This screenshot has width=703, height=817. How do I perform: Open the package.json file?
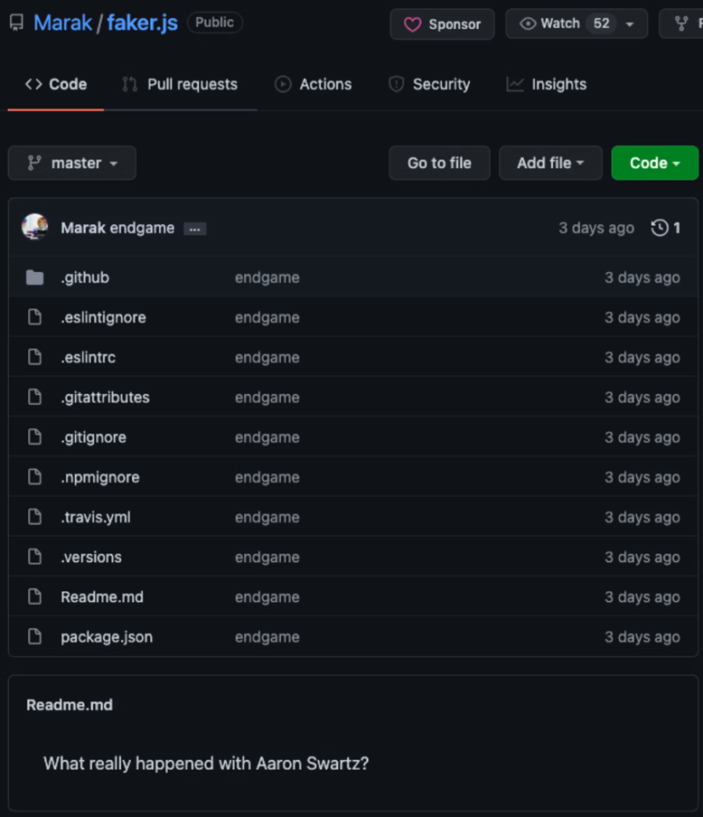tap(107, 637)
